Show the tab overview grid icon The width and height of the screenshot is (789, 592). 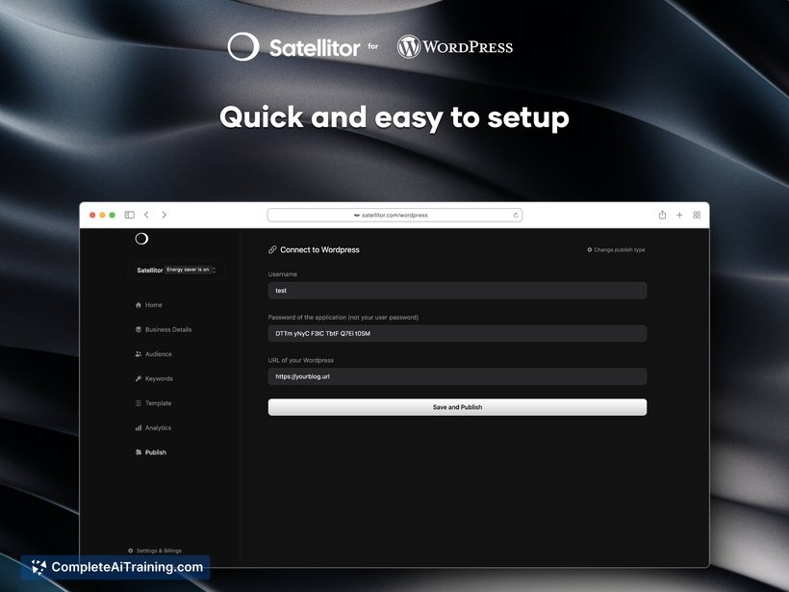coord(697,215)
